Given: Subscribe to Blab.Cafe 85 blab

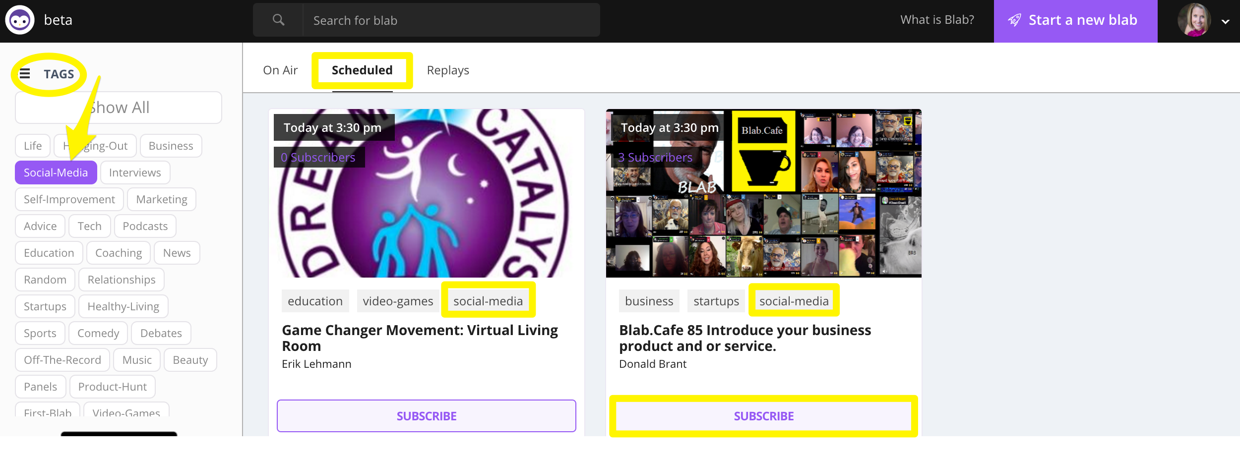Looking at the screenshot, I should (764, 416).
